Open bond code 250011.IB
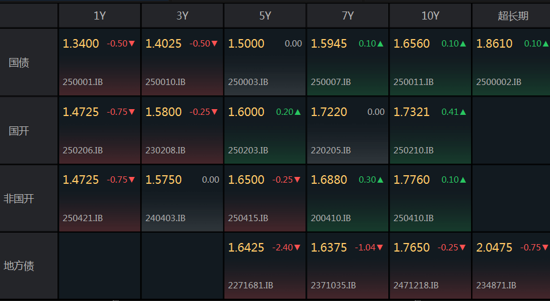Image resolution: width=550 pixels, height=301 pixels. pyautogui.click(x=414, y=82)
